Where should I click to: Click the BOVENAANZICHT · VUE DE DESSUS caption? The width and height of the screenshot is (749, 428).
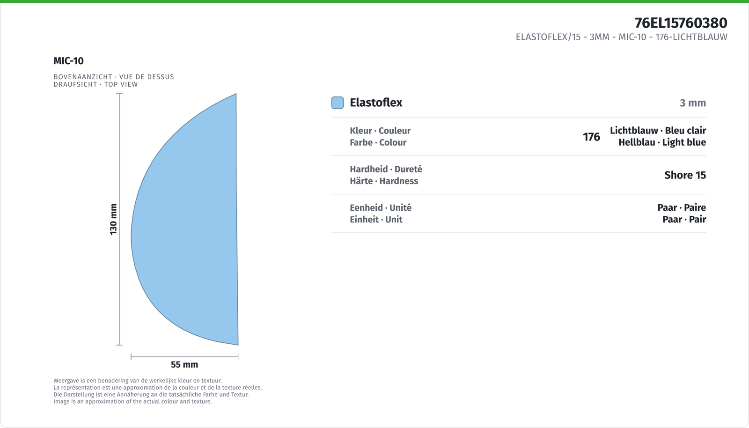click(114, 77)
